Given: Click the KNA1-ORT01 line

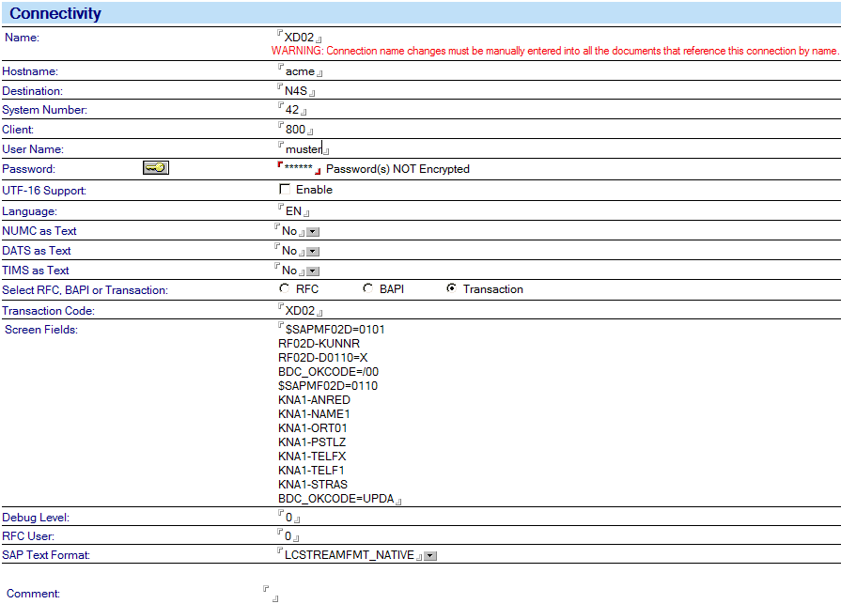Looking at the screenshot, I should [313, 428].
